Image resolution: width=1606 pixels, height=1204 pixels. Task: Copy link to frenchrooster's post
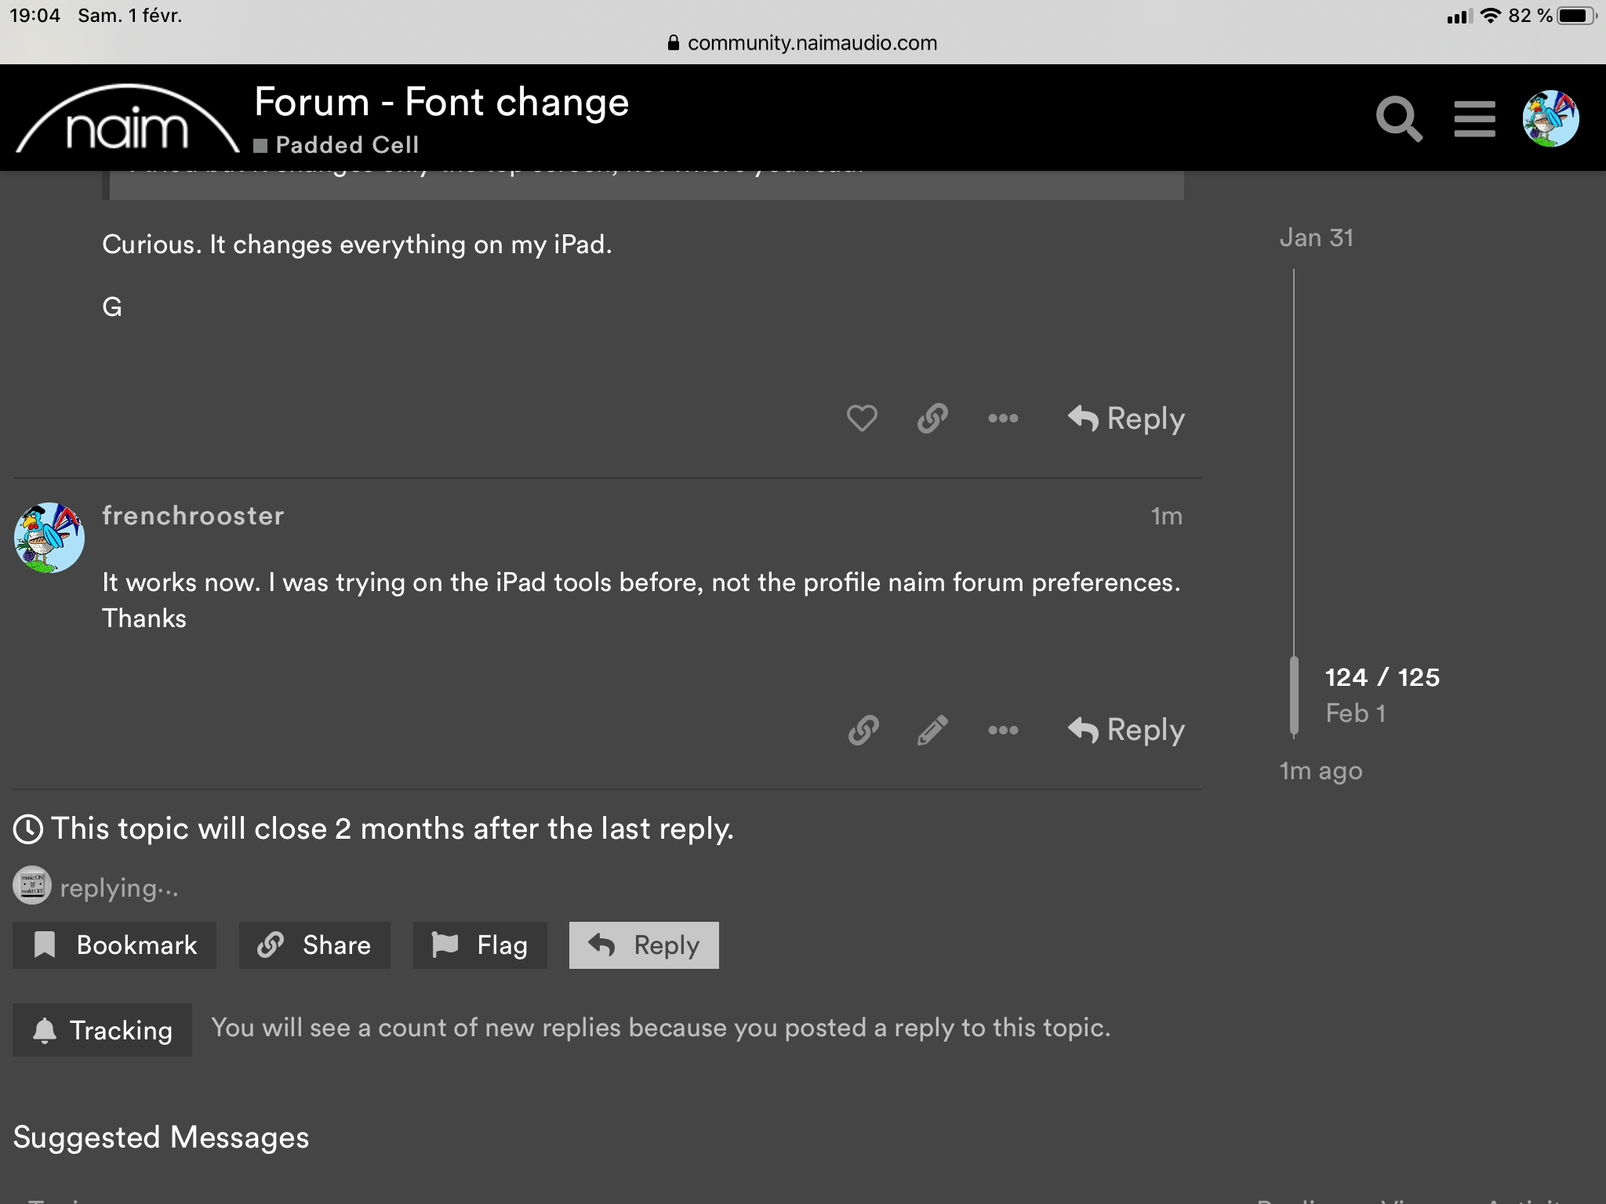pos(863,730)
